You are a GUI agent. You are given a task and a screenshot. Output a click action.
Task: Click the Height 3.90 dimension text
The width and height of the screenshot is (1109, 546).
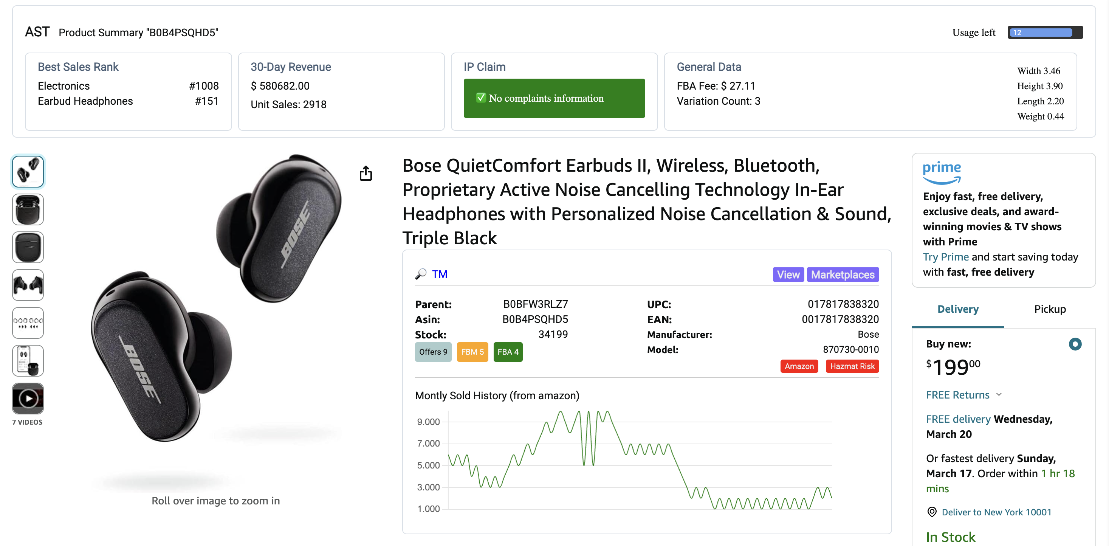(x=1040, y=86)
